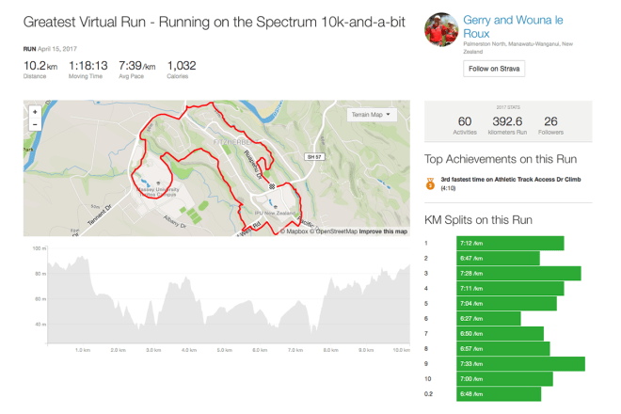
Task: Select the KM 1 split bar
Action: (x=510, y=243)
